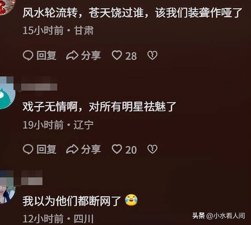Viewport: 251px width, 225px height.
Task: Click share arrow icon under Gansu comment
Action: click(72, 56)
